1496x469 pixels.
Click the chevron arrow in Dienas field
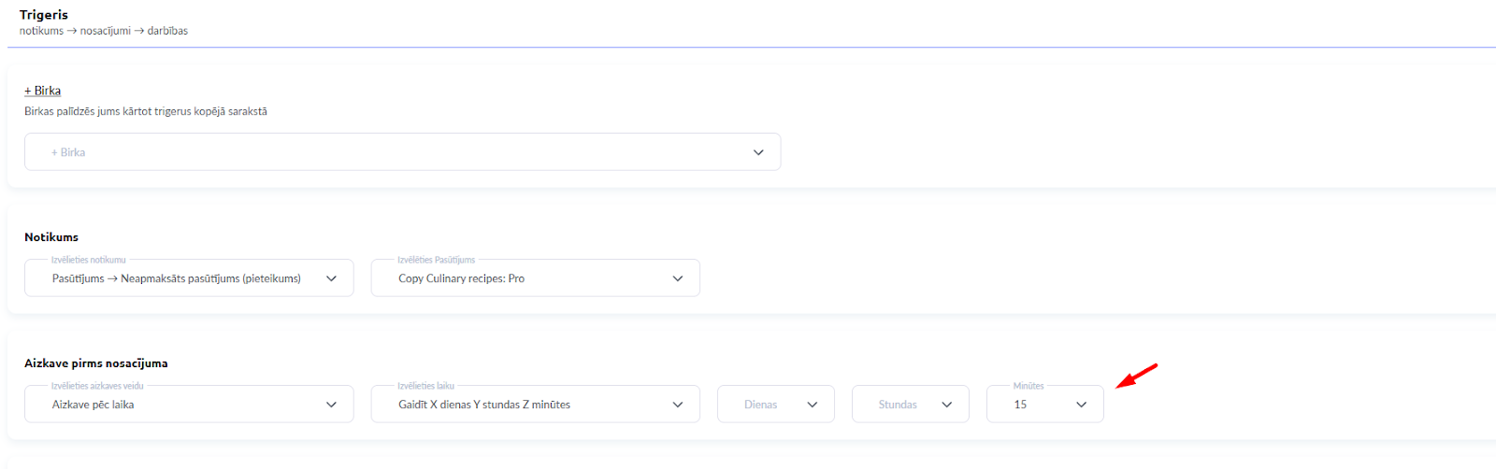click(x=813, y=405)
